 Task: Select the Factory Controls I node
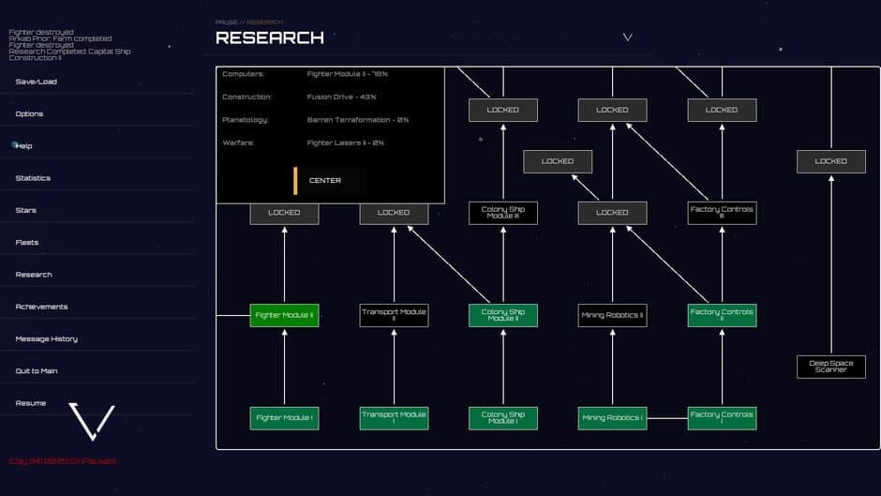point(722,418)
